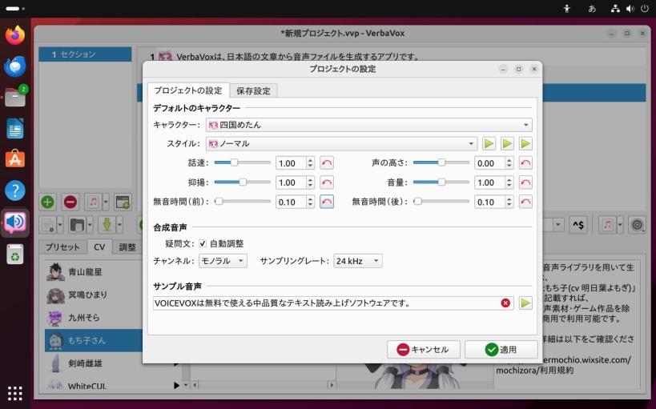Click the new document toolbar icon
Screen dimensions: 656x409
[x=48, y=225]
